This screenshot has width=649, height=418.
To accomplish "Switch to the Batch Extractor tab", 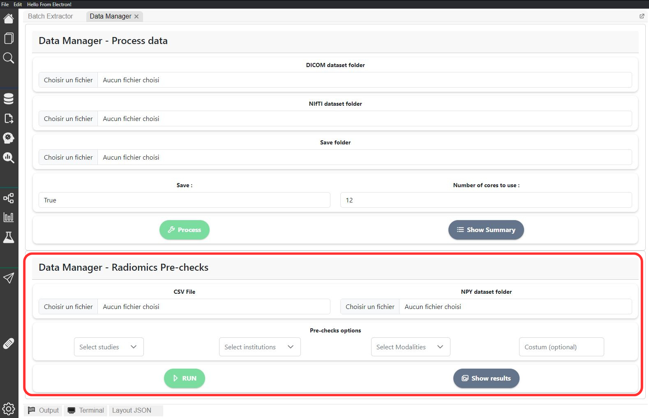I will [x=51, y=16].
